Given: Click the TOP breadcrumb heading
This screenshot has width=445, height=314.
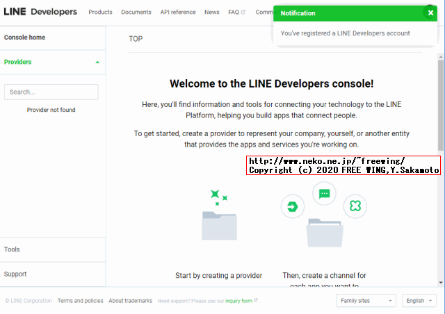Looking at the screenshot, I should coord(136,39).
